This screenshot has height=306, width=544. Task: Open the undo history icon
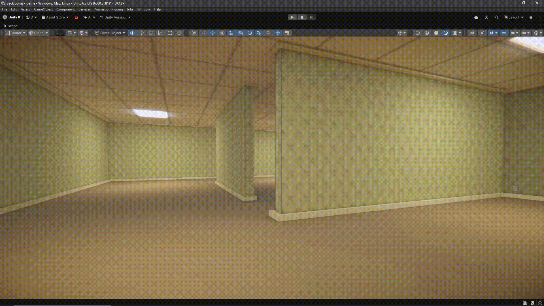(486, 17)
